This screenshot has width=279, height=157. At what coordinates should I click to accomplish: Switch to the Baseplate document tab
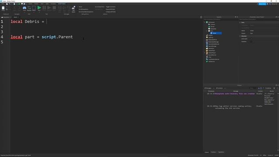(6, 17)
